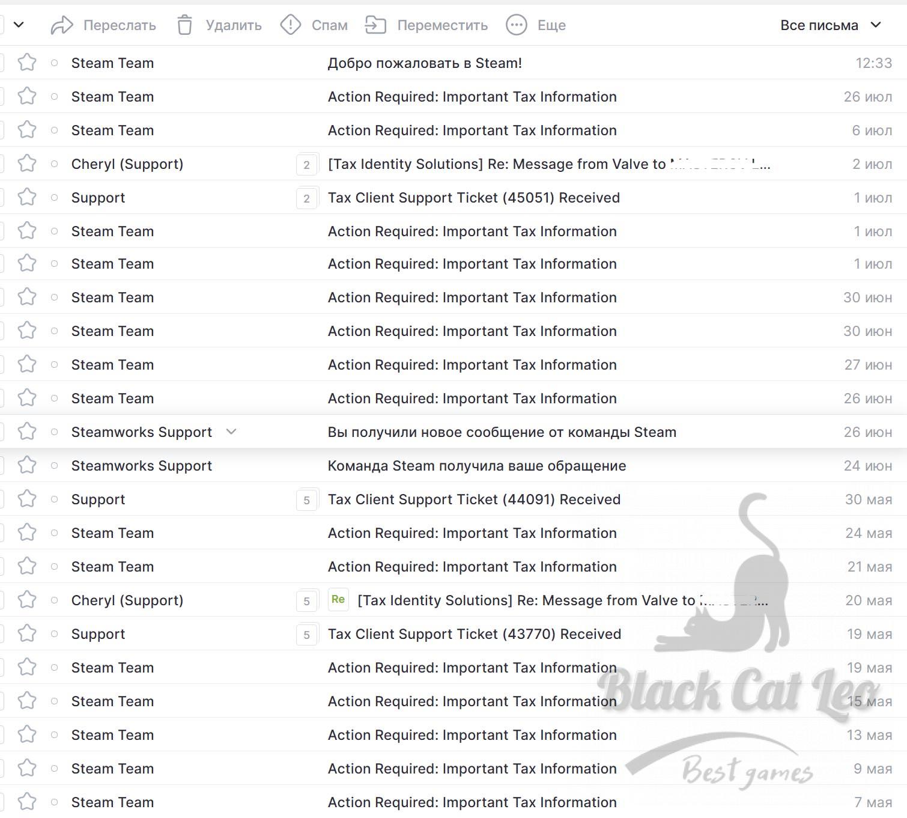Screen dimensions: 907x818
Task: Toggle read dot on Steam Team 26 июл email
Action: point(55,96)
